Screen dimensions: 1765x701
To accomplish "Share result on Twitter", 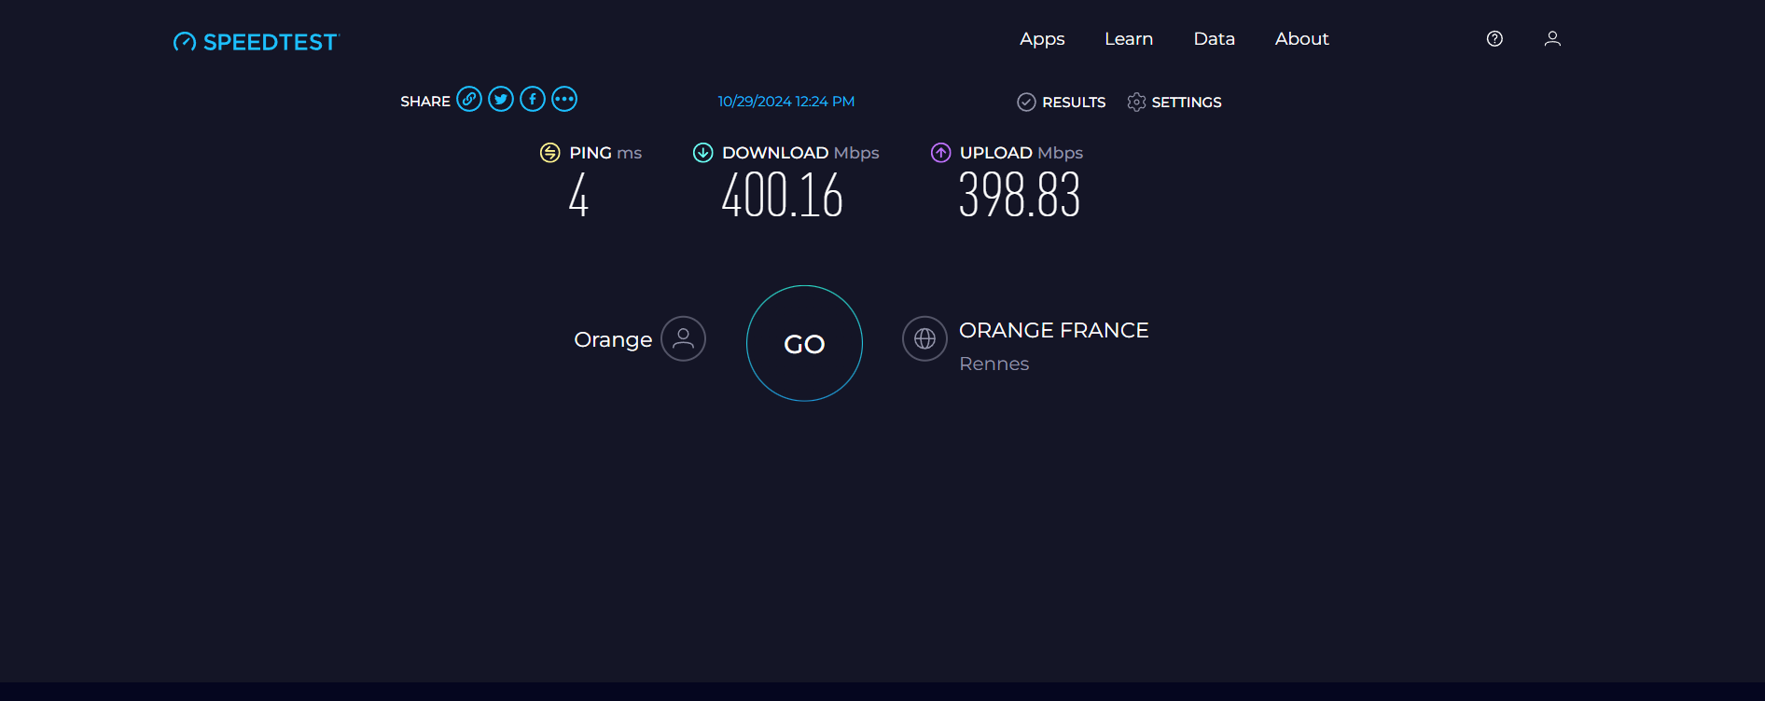I will point(501,99).
